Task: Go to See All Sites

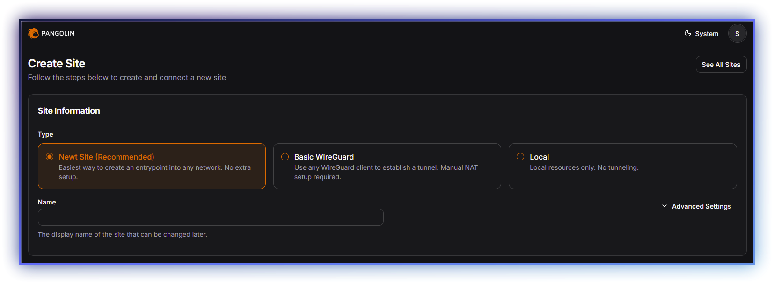Action: point(721,65)
